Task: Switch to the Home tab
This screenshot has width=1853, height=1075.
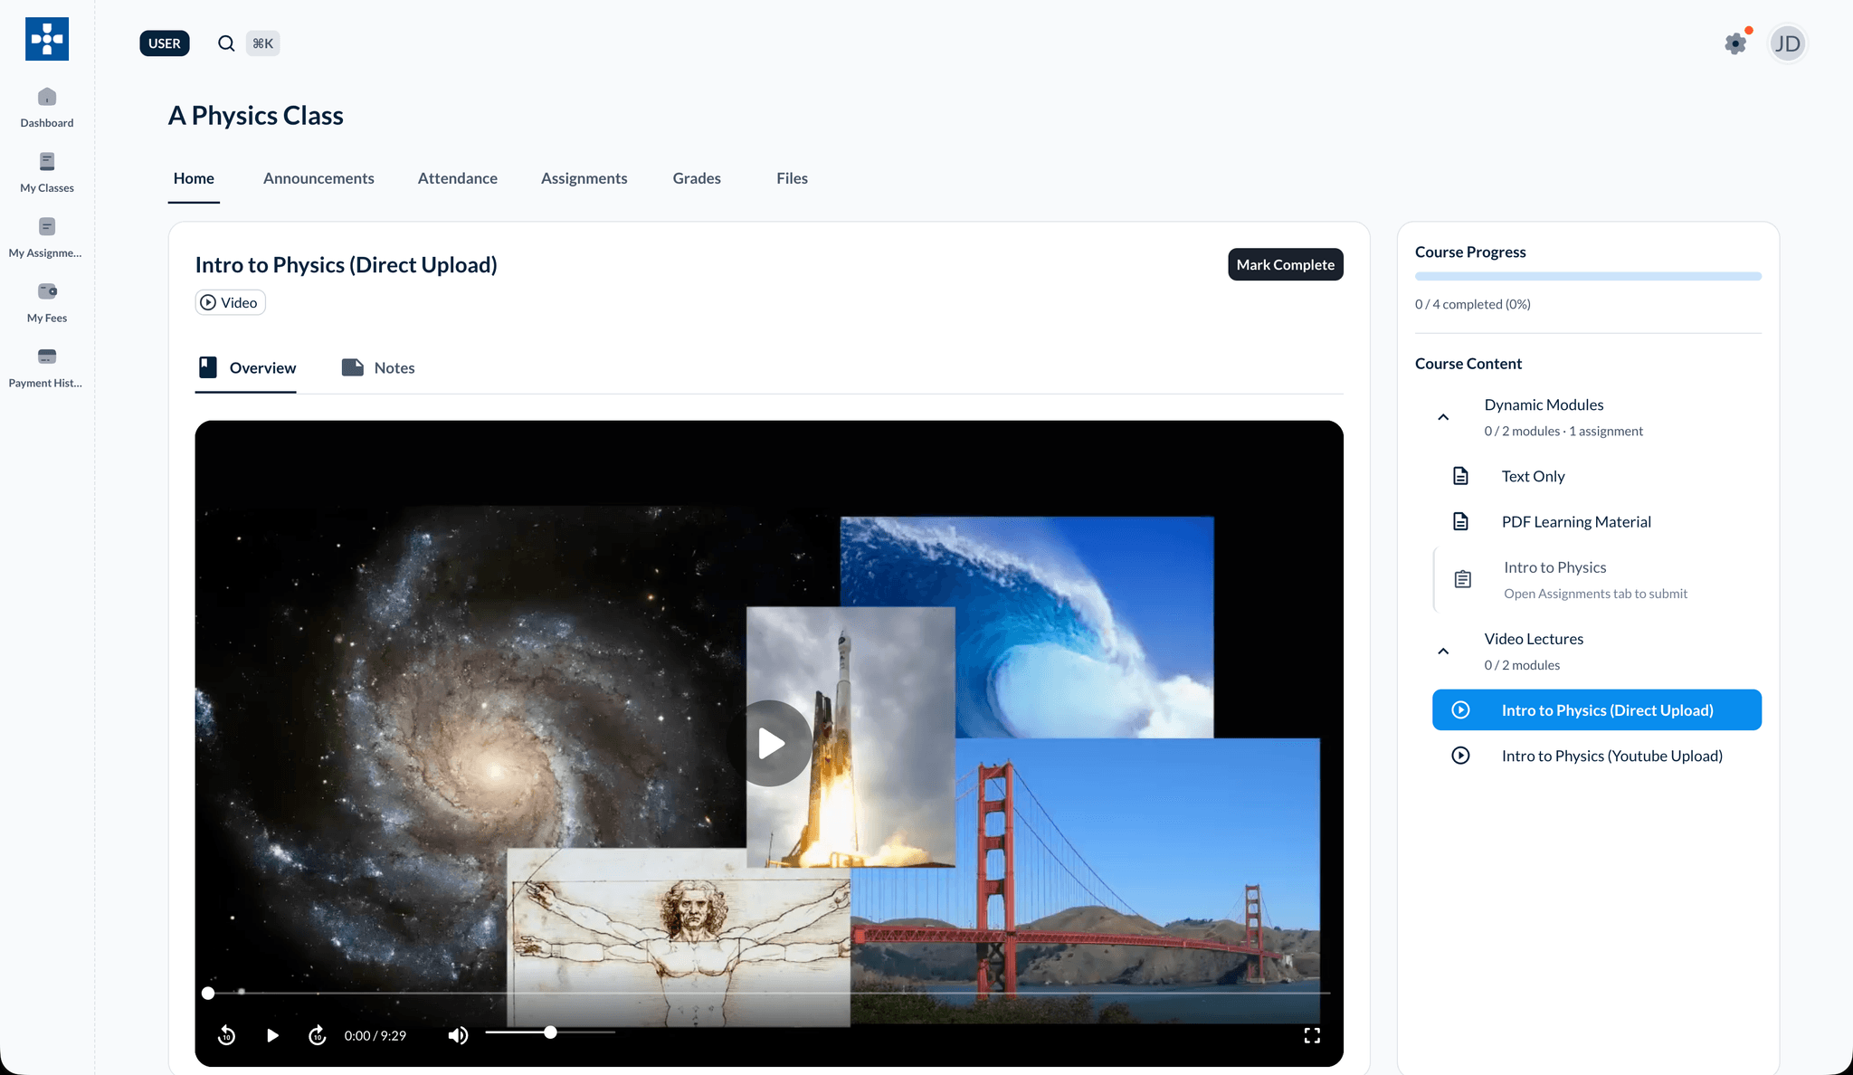Action: pos(194,178)
